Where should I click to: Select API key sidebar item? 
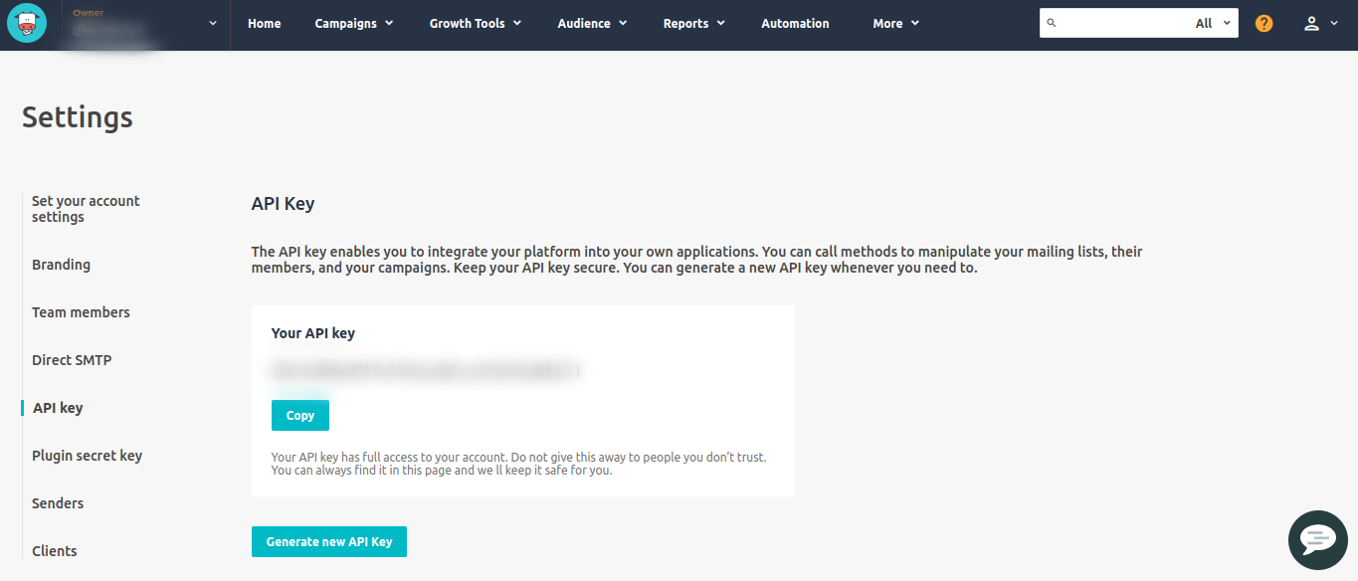(58, 408)
